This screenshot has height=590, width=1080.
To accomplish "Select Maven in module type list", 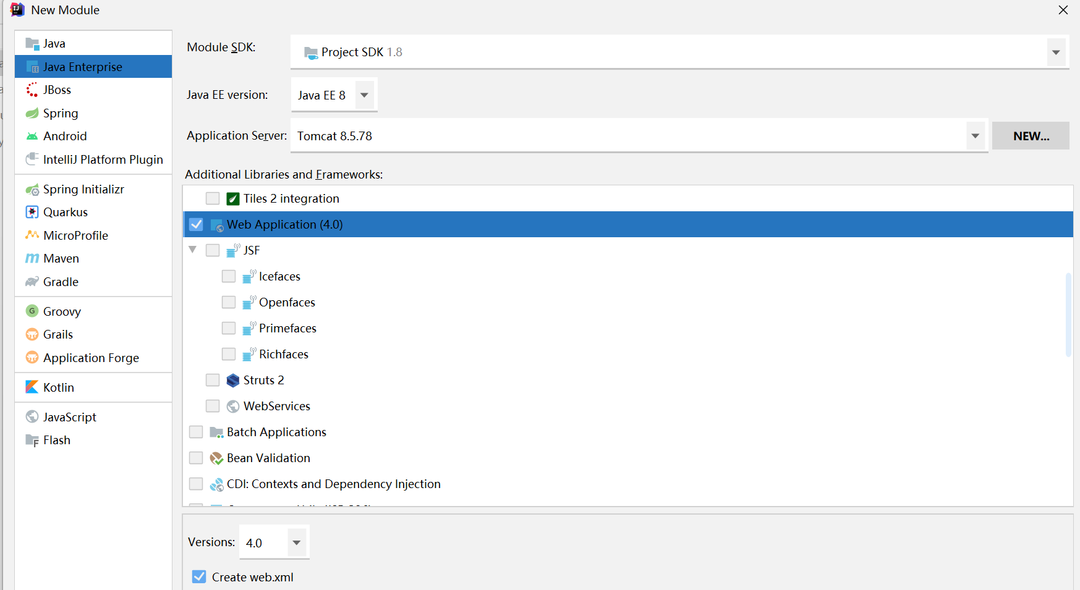I will [93, 258].
